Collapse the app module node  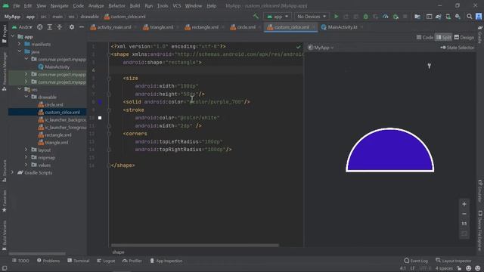(13, 36)
